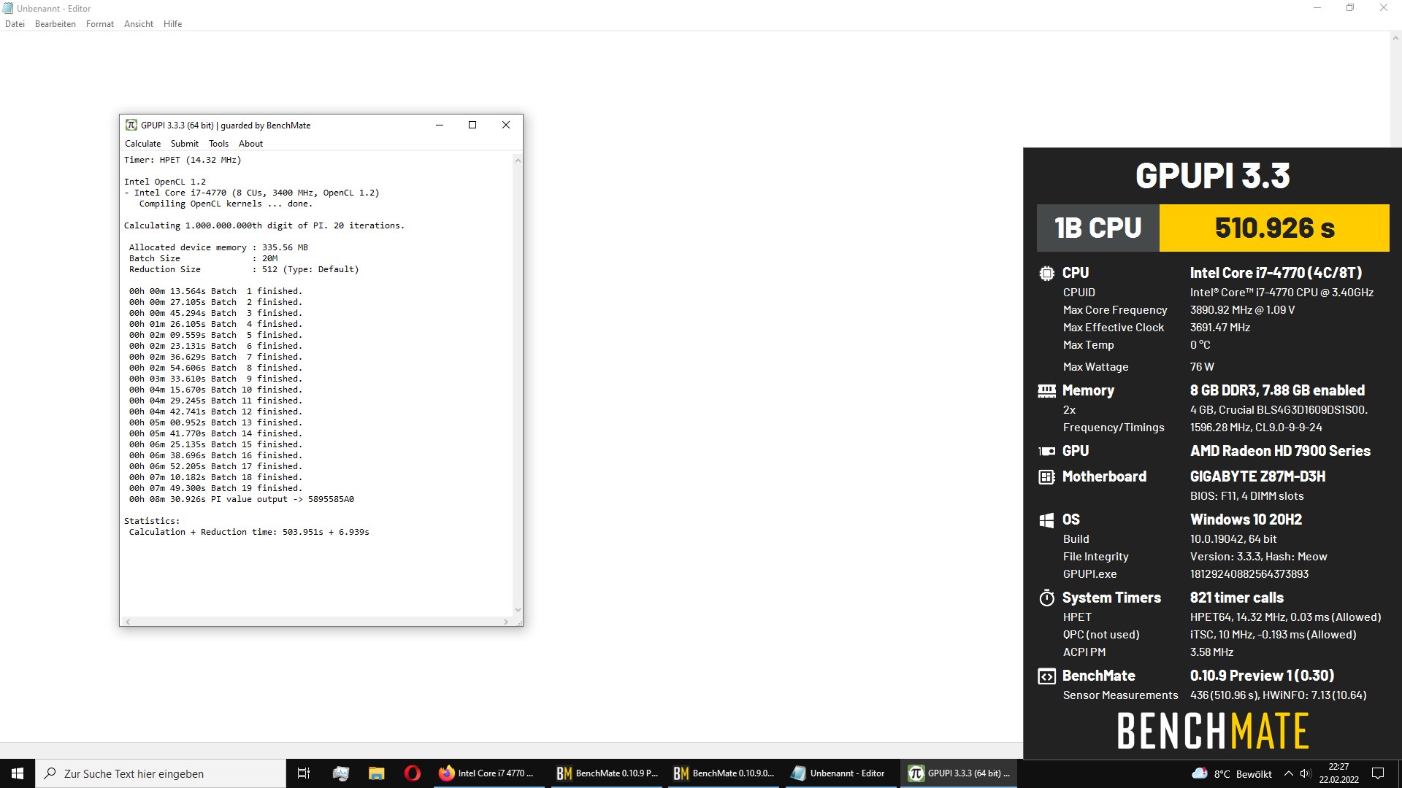Viewport: 1402px width, 788px height.
Task: Switch to BenchMate 0.10.9.0... taskbar window
Action: coord(723,773)
